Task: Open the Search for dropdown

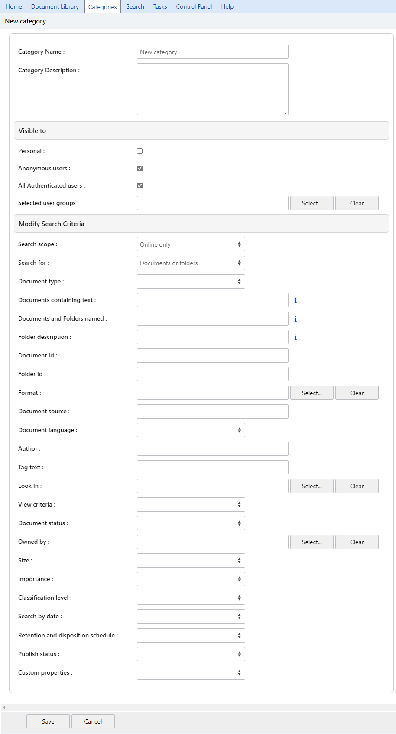Action: (191, 263)
